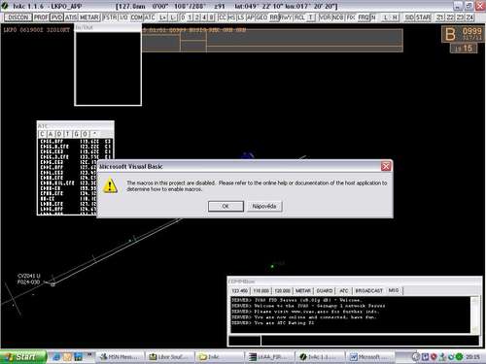The height and width of the screenshot is (364, 486).
Task: Click the STAR toolbar button
Action: pos(423,17)
